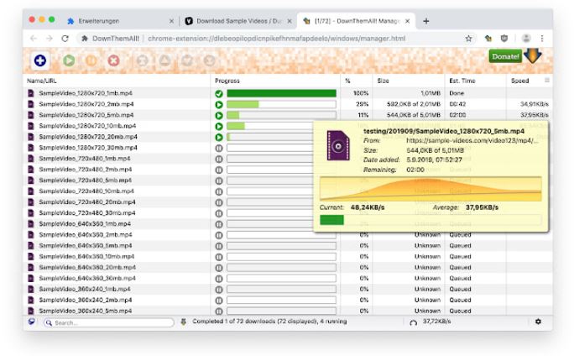Click the sample-videos.com source URL in tooltip
This screenshot has width=574, height=356.
[472, 140]
